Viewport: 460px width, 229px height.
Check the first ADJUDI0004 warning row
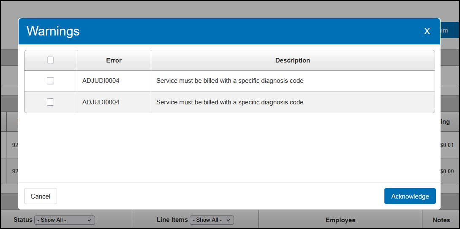pos(50,81)
